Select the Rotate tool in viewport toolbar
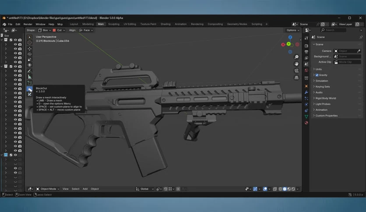Viewport: 366px width, 212px height. [x=30, y=54]
